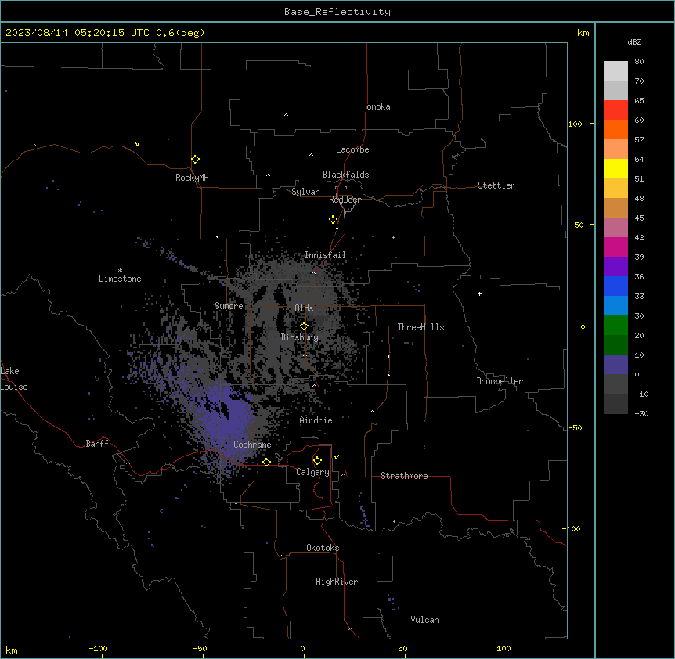Click the yellow diamond marker south of RedDeer
The image size is (675, 659).
click(333, 220)
